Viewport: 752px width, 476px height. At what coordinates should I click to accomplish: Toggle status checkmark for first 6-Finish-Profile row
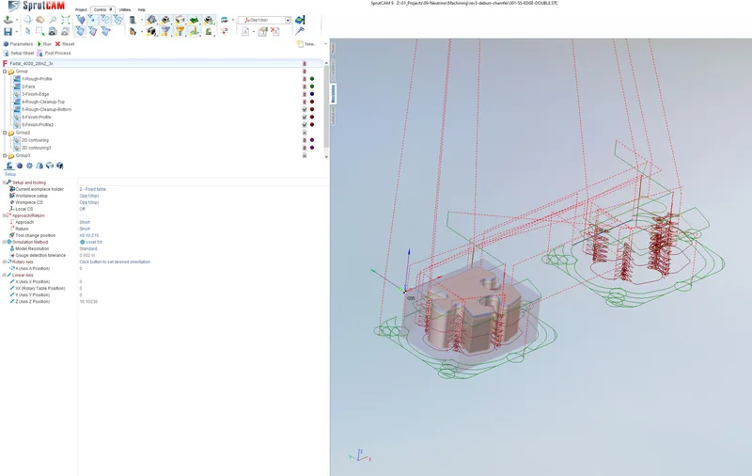(x=304, y=117)
